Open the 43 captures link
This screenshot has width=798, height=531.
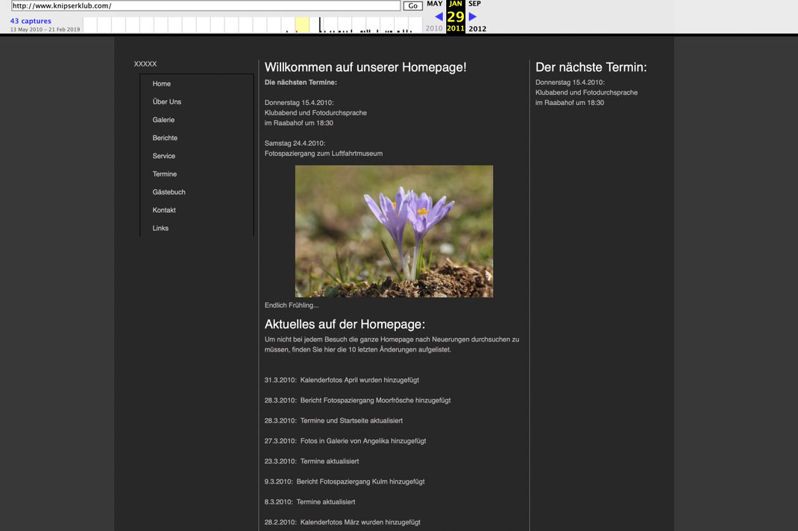(x=31, y=21)
